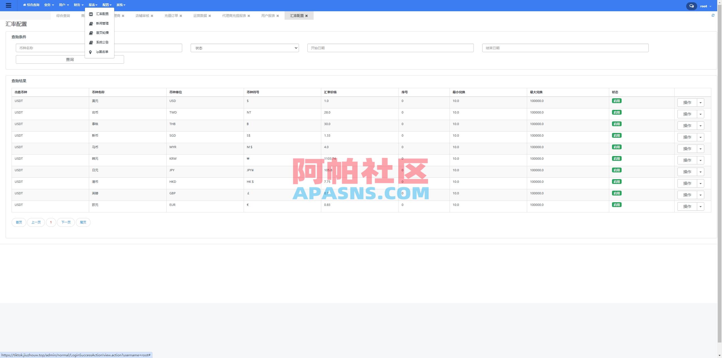Screen dimensions: 722x358
Task: Click page number 1 in the pagination bar
Action: coord(51,222)
